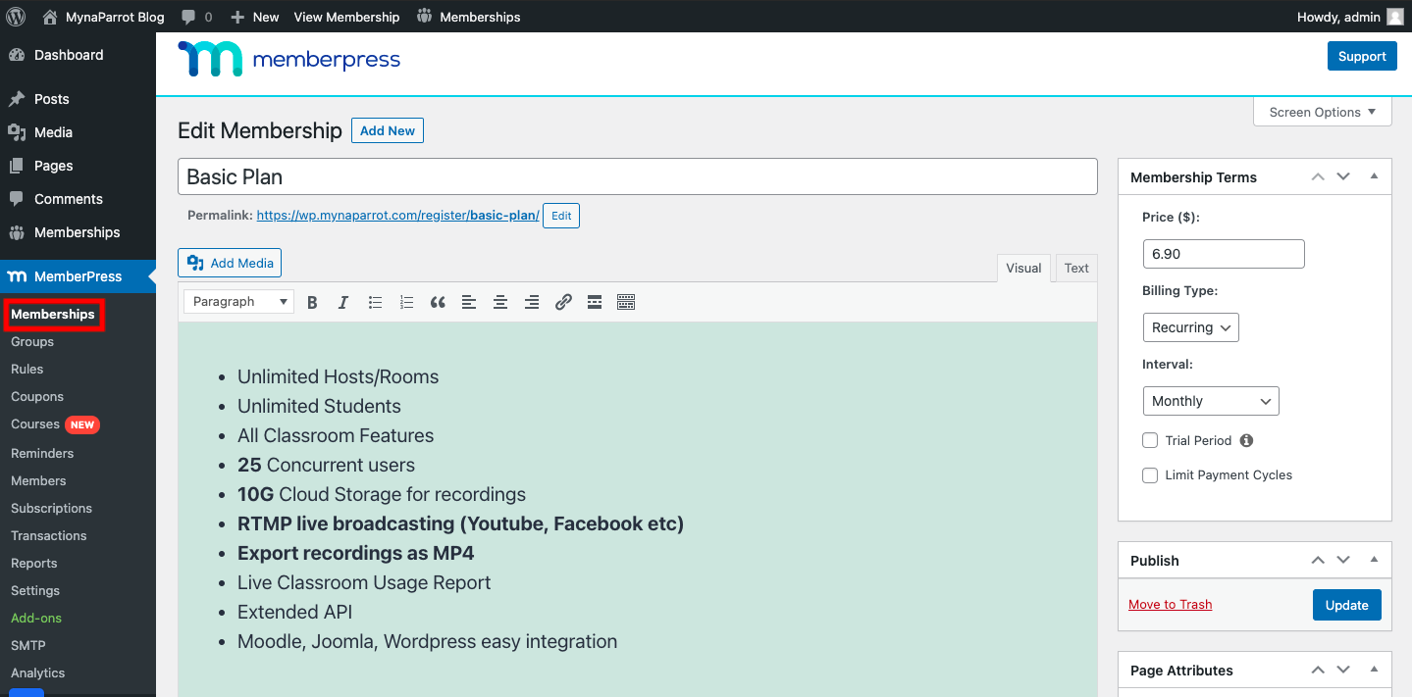Expand the Paragraph format dropdown

238,302
